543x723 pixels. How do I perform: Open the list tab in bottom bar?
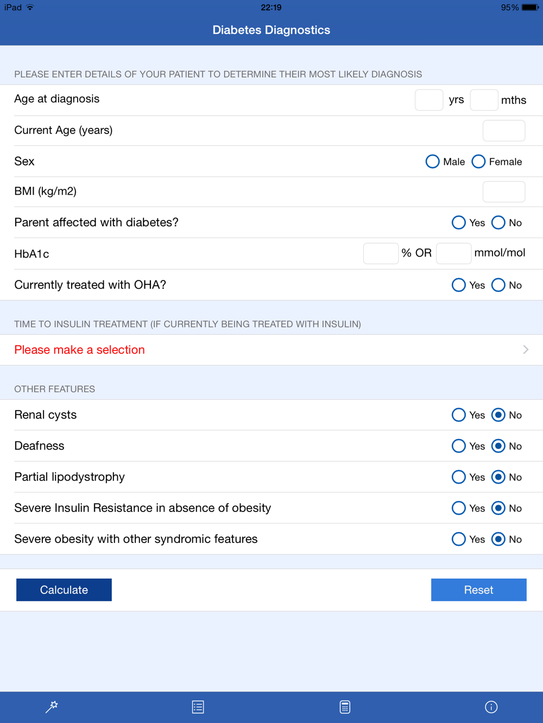click(x=198, y=707)
